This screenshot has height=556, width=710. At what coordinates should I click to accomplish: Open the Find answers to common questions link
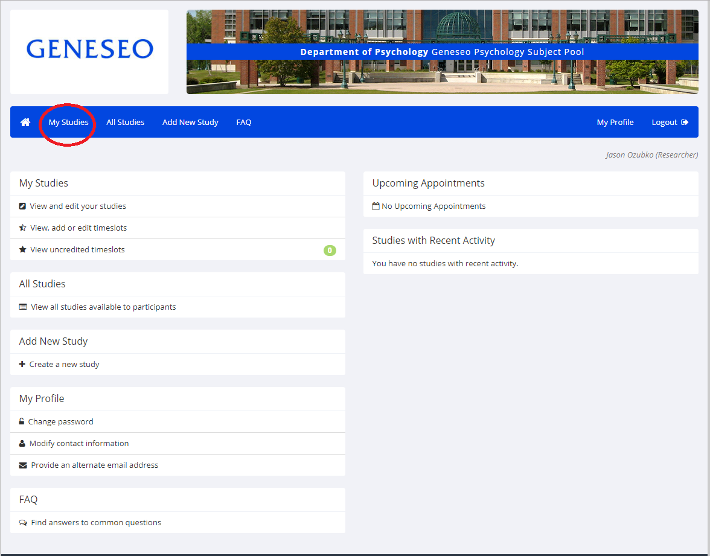pyautogui.click(x=96, y=523)
